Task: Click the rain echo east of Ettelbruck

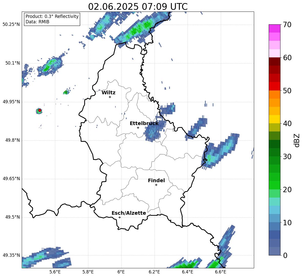Action: [155, 131]
